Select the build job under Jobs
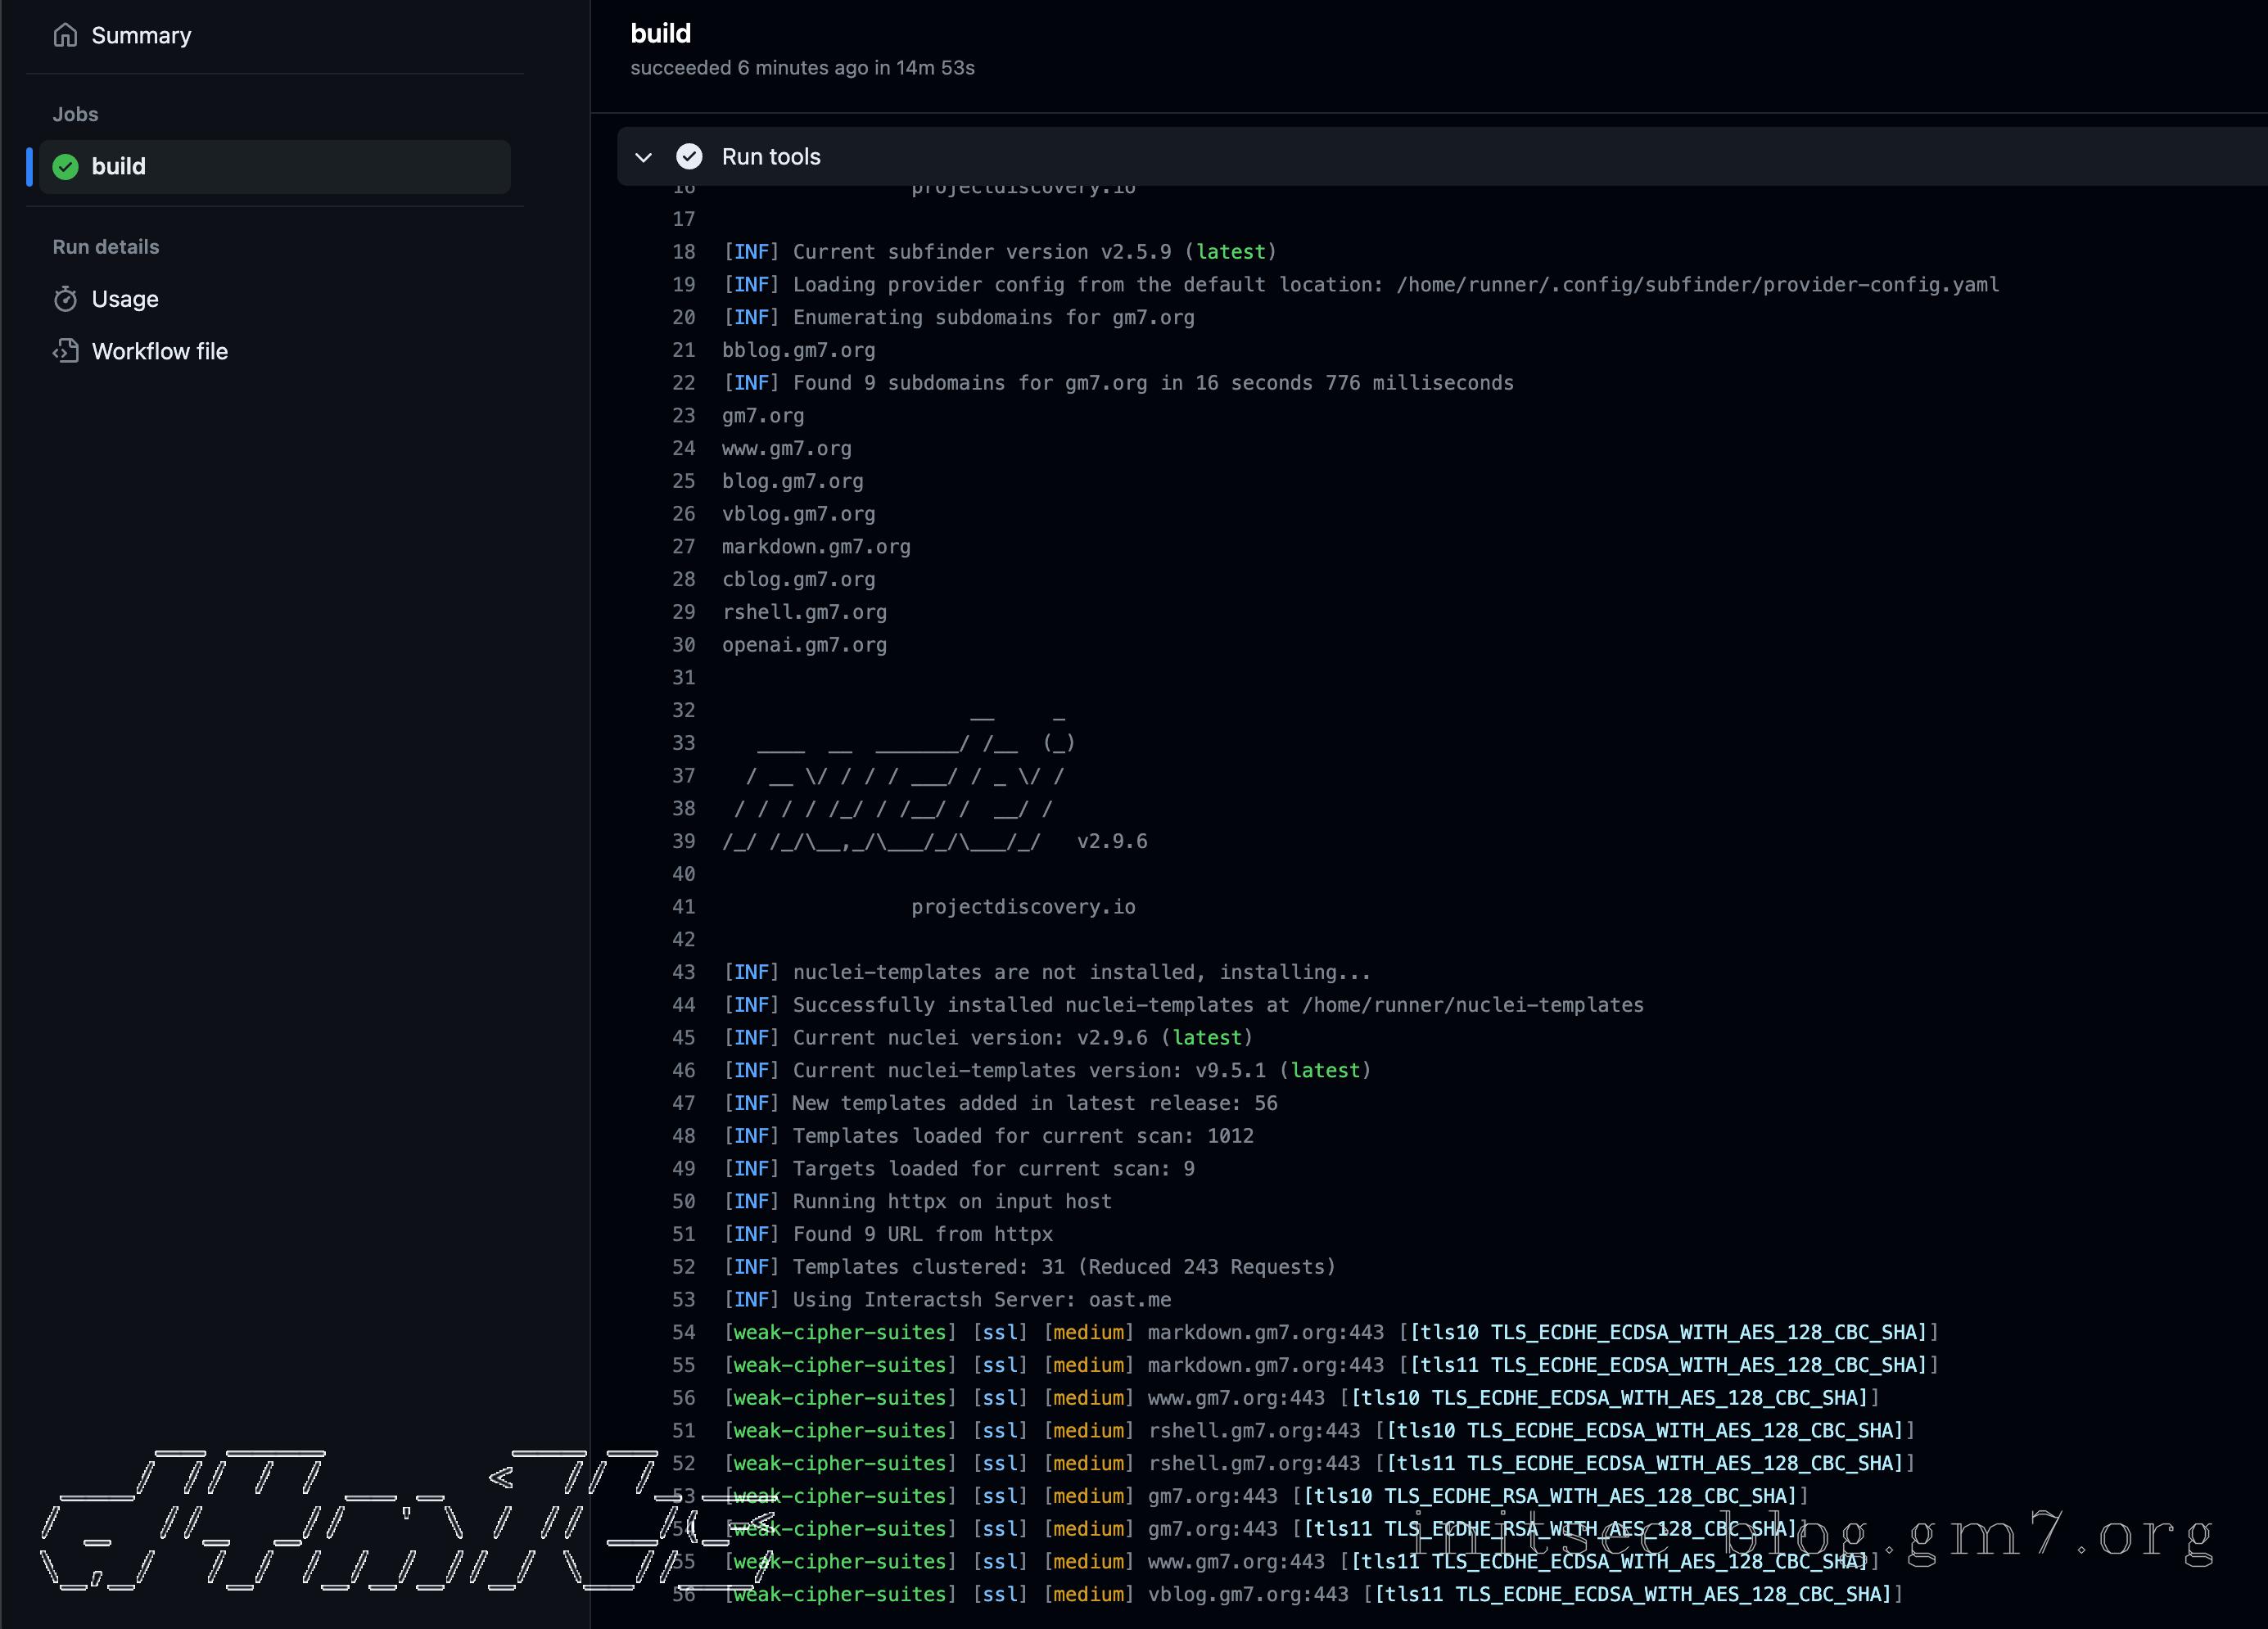Viewport: 2268px width, 1629px height. pos(118,166)
